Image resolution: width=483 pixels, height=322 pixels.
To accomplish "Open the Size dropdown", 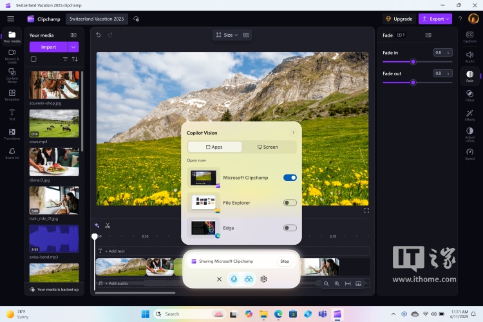I will pyautogui.click(x=227, y=35).
